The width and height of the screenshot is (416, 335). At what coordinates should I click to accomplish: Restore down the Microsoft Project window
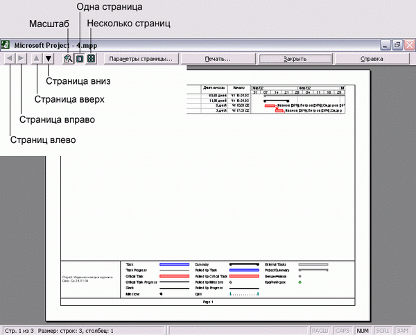coord(397,45)
